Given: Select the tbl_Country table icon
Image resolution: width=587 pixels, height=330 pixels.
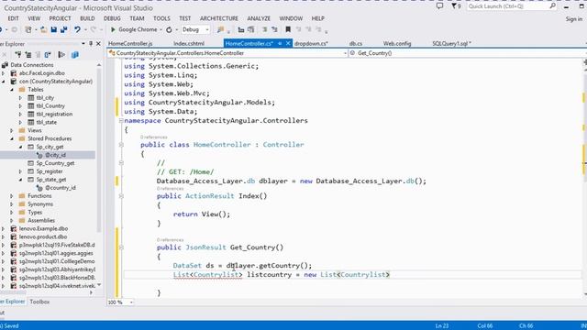Looking at the screenshot, I should [31, 106].
